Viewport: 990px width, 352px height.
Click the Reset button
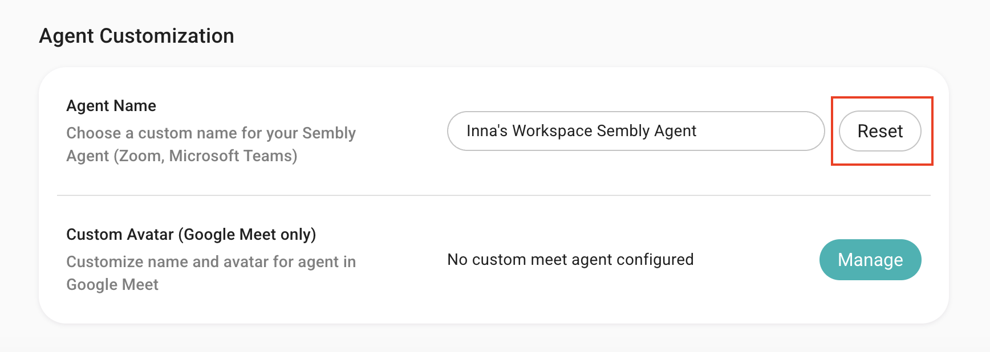pos(880,131)
